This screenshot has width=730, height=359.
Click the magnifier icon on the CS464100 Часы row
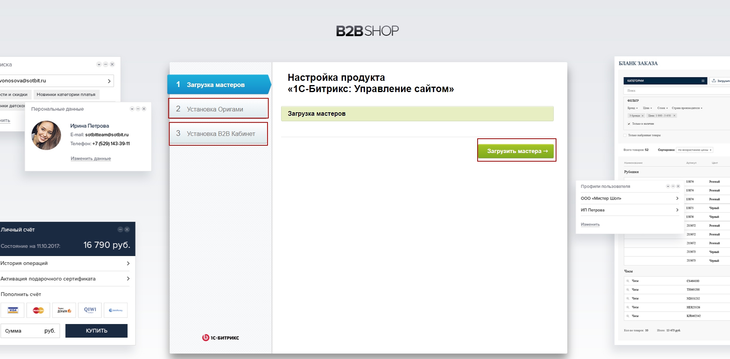628,281
